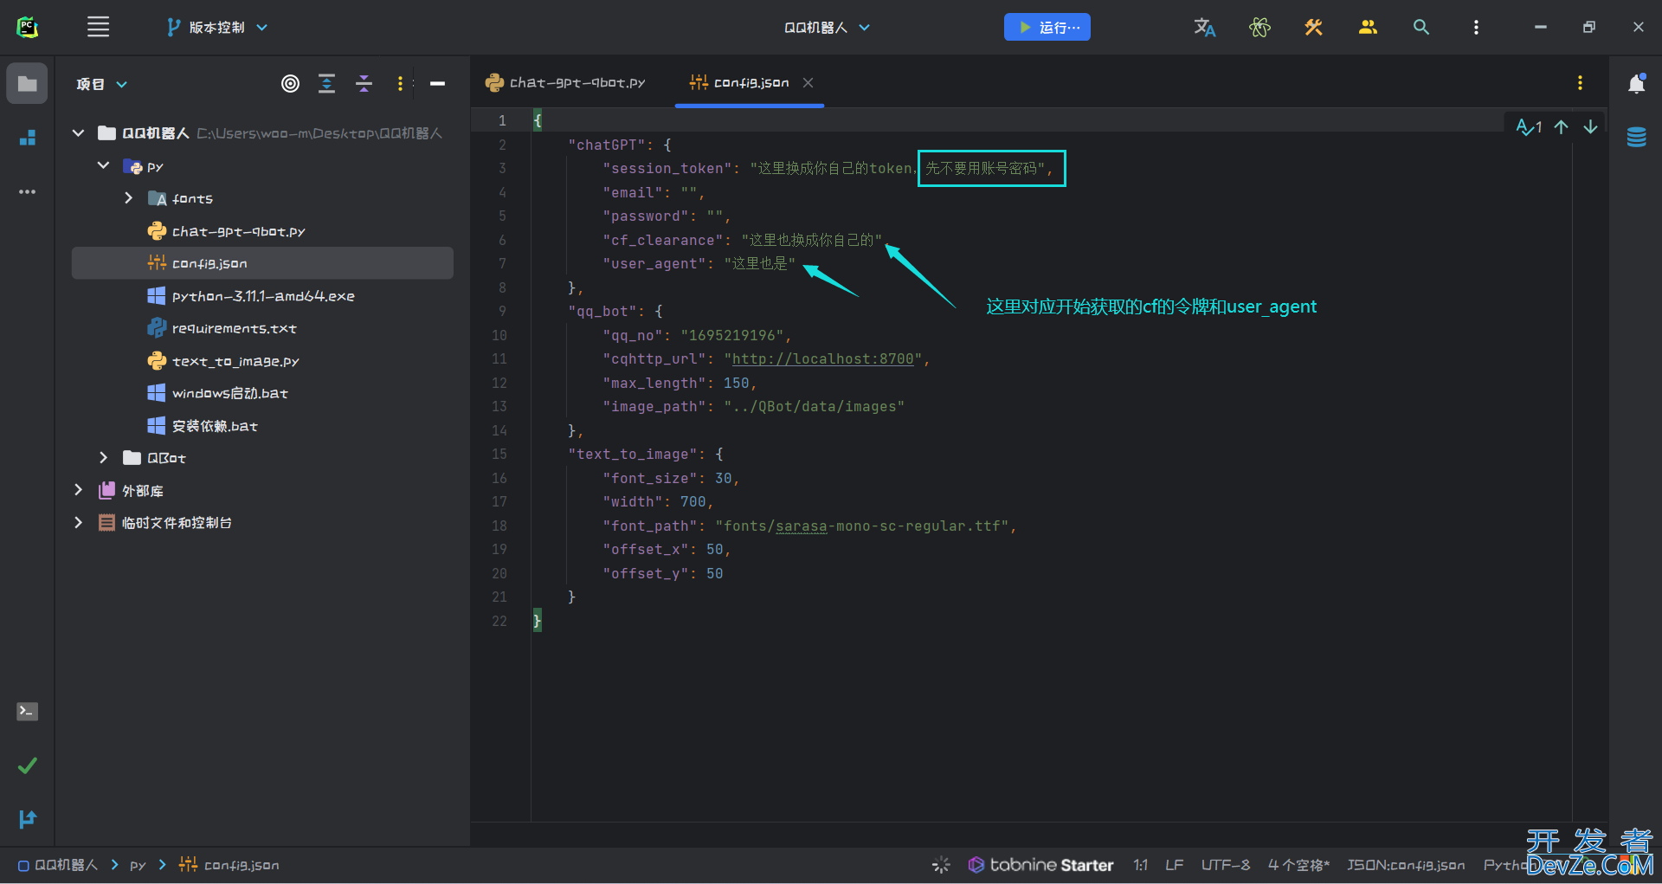This screenshot has height=884, width=1662.
Task: Select opened file in project tree target icon
Action: 290,83
